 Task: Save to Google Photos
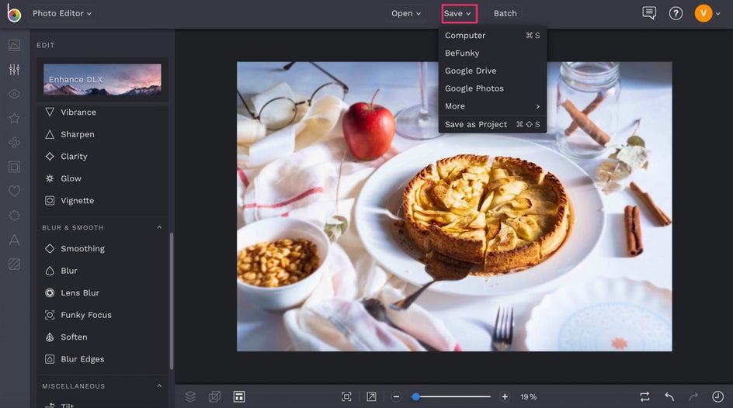pyautogui.click(x=492, y=88)
